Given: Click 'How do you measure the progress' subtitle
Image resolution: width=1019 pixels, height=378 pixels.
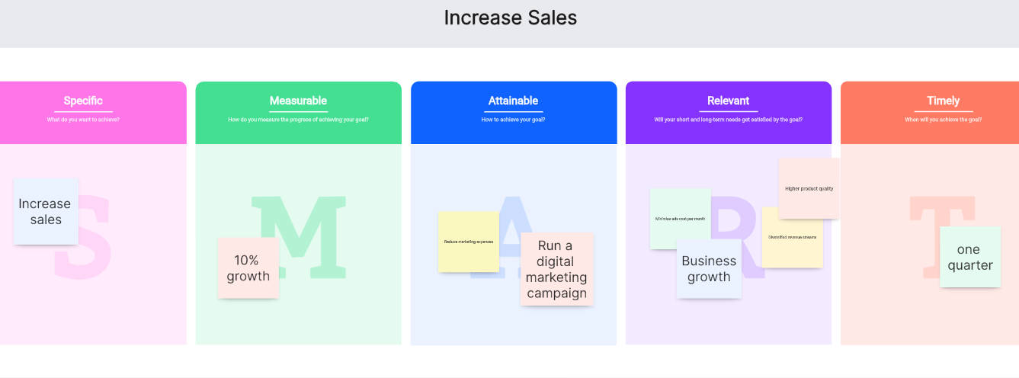Looking at the screenshot, I should coord(298,120).
